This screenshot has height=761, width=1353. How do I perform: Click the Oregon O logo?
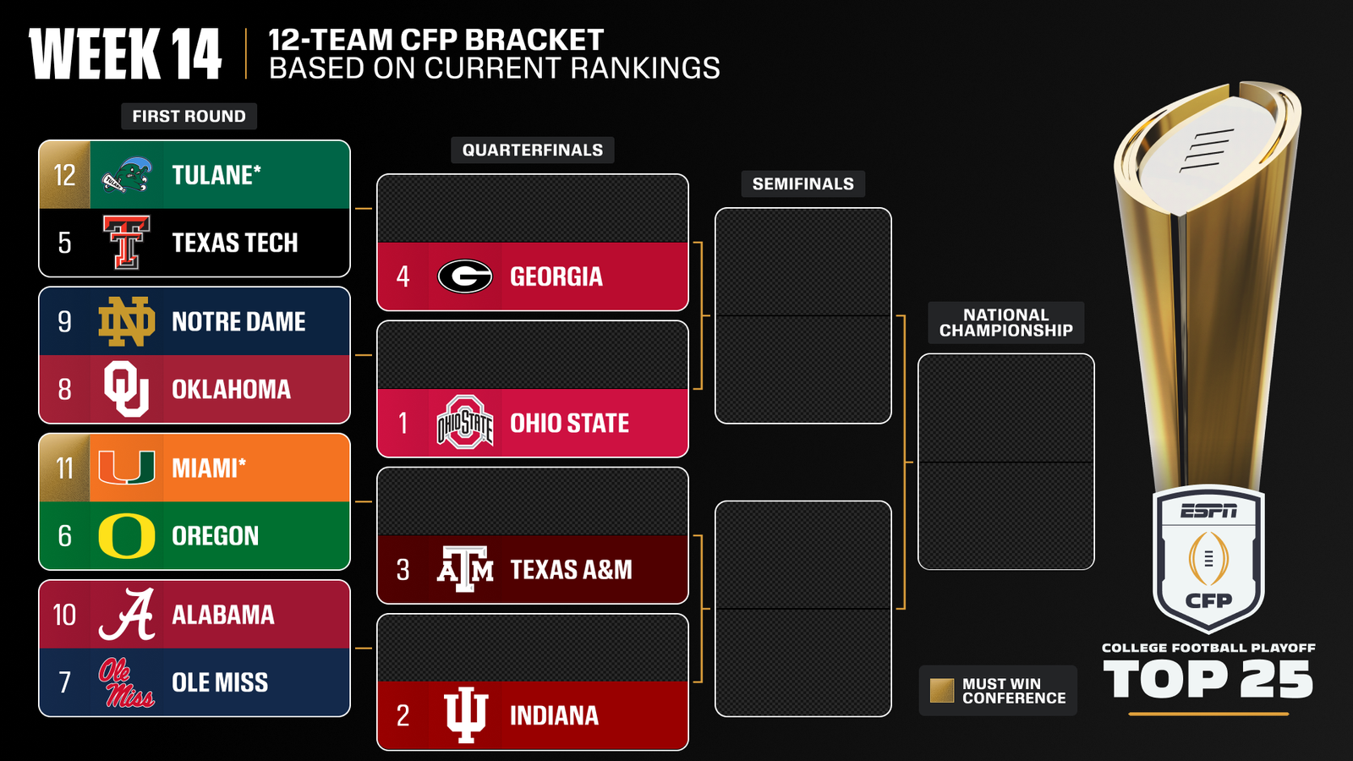point(127,536)
